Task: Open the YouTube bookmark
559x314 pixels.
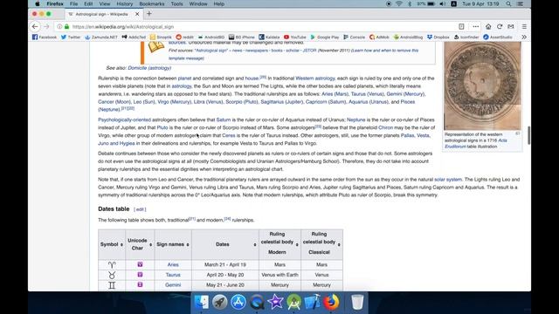Action: (295, 37)
